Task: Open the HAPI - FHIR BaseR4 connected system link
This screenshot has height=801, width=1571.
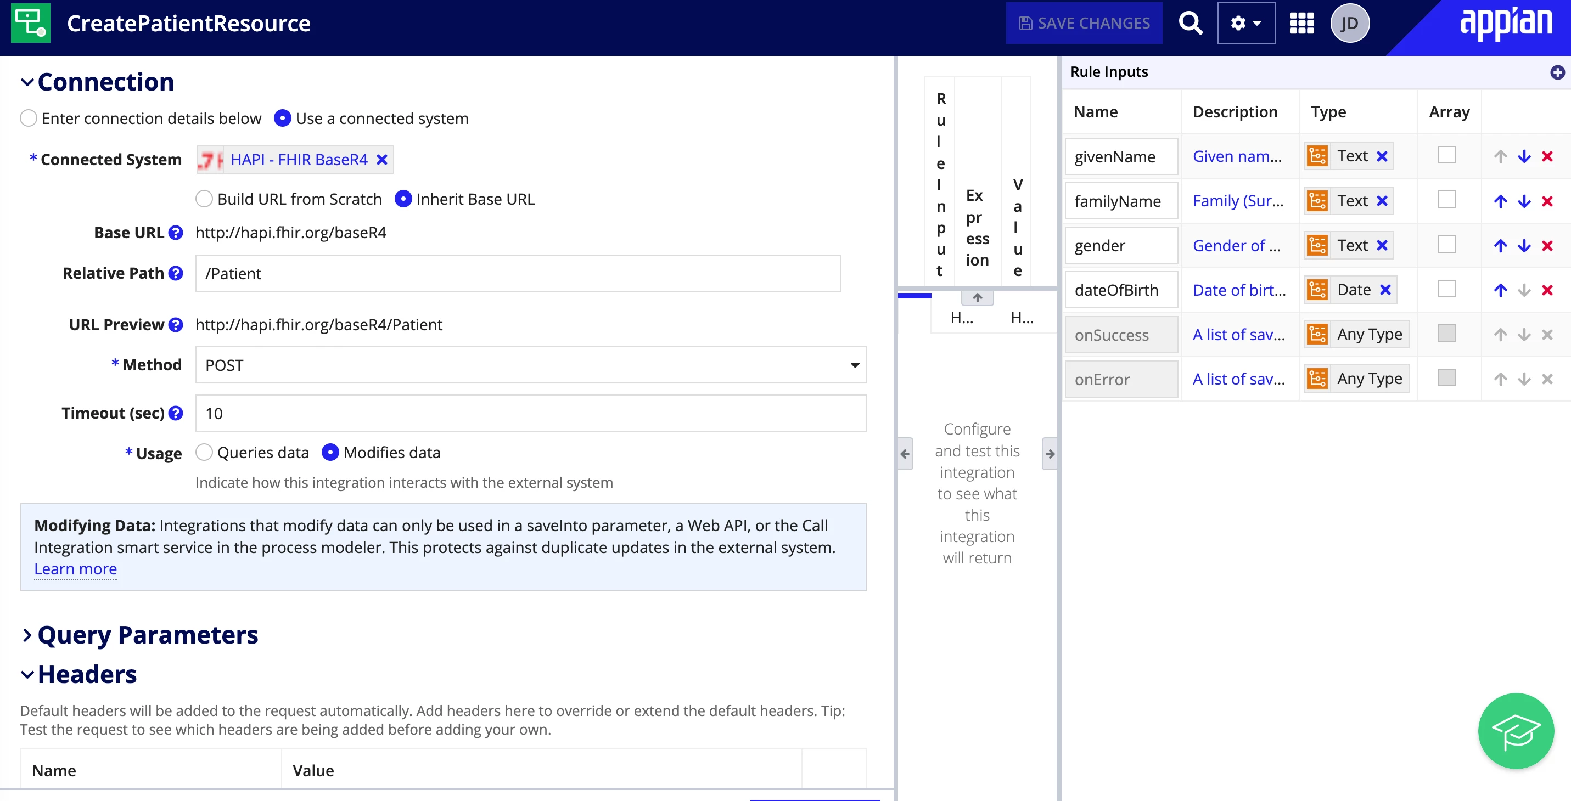Action: point(300,160)
